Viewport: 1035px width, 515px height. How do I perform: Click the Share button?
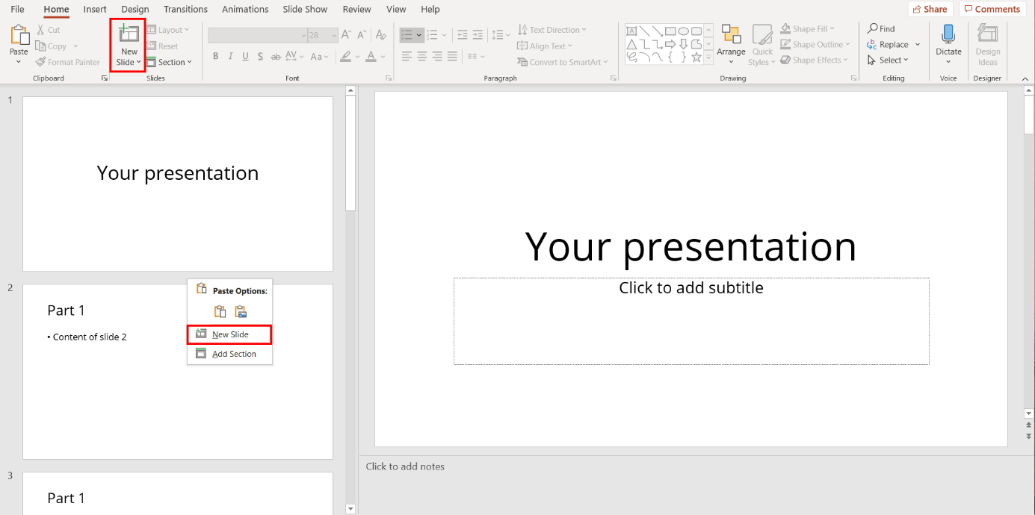[x=930, y=8]
